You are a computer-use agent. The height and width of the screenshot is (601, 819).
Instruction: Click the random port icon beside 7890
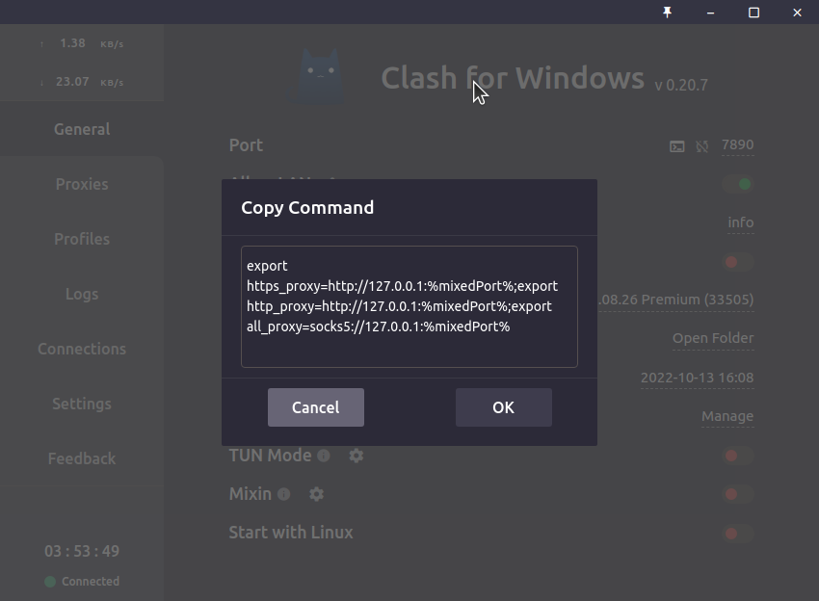pyautogui.click(x=702, y=146)
